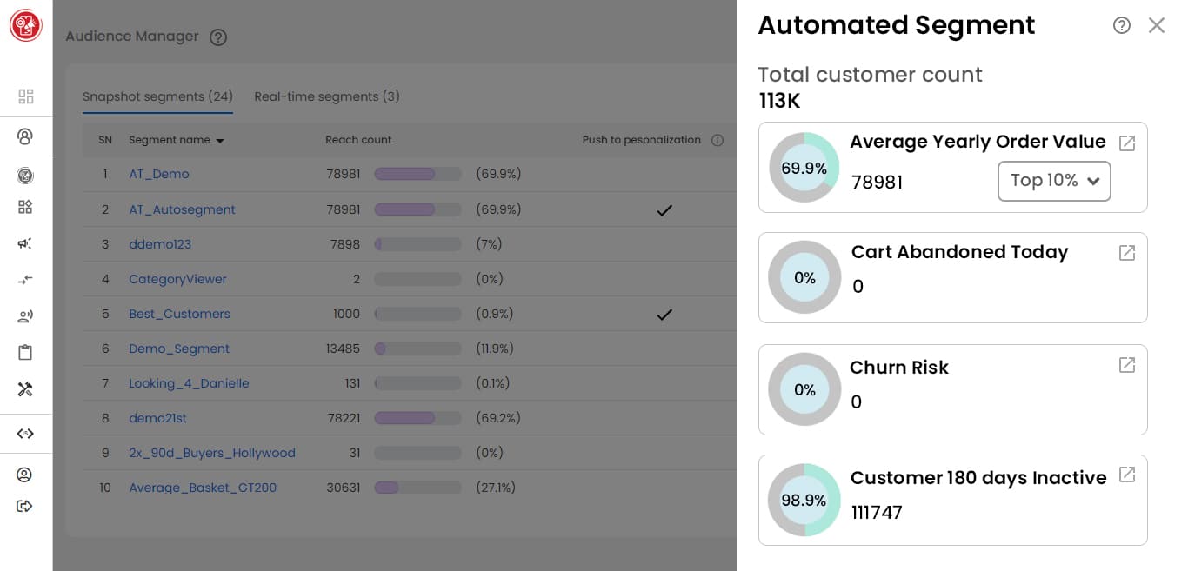Open the CategoryViewer segment link
Screen dimensions: 1188x571
pyautogui.click(x=177, y=279)
